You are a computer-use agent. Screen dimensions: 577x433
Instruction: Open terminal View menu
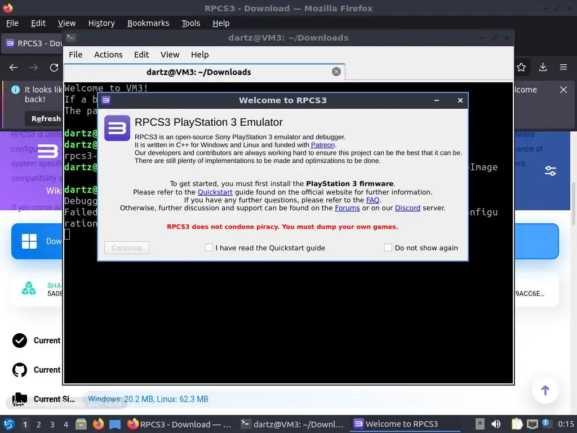coord(170,55)
